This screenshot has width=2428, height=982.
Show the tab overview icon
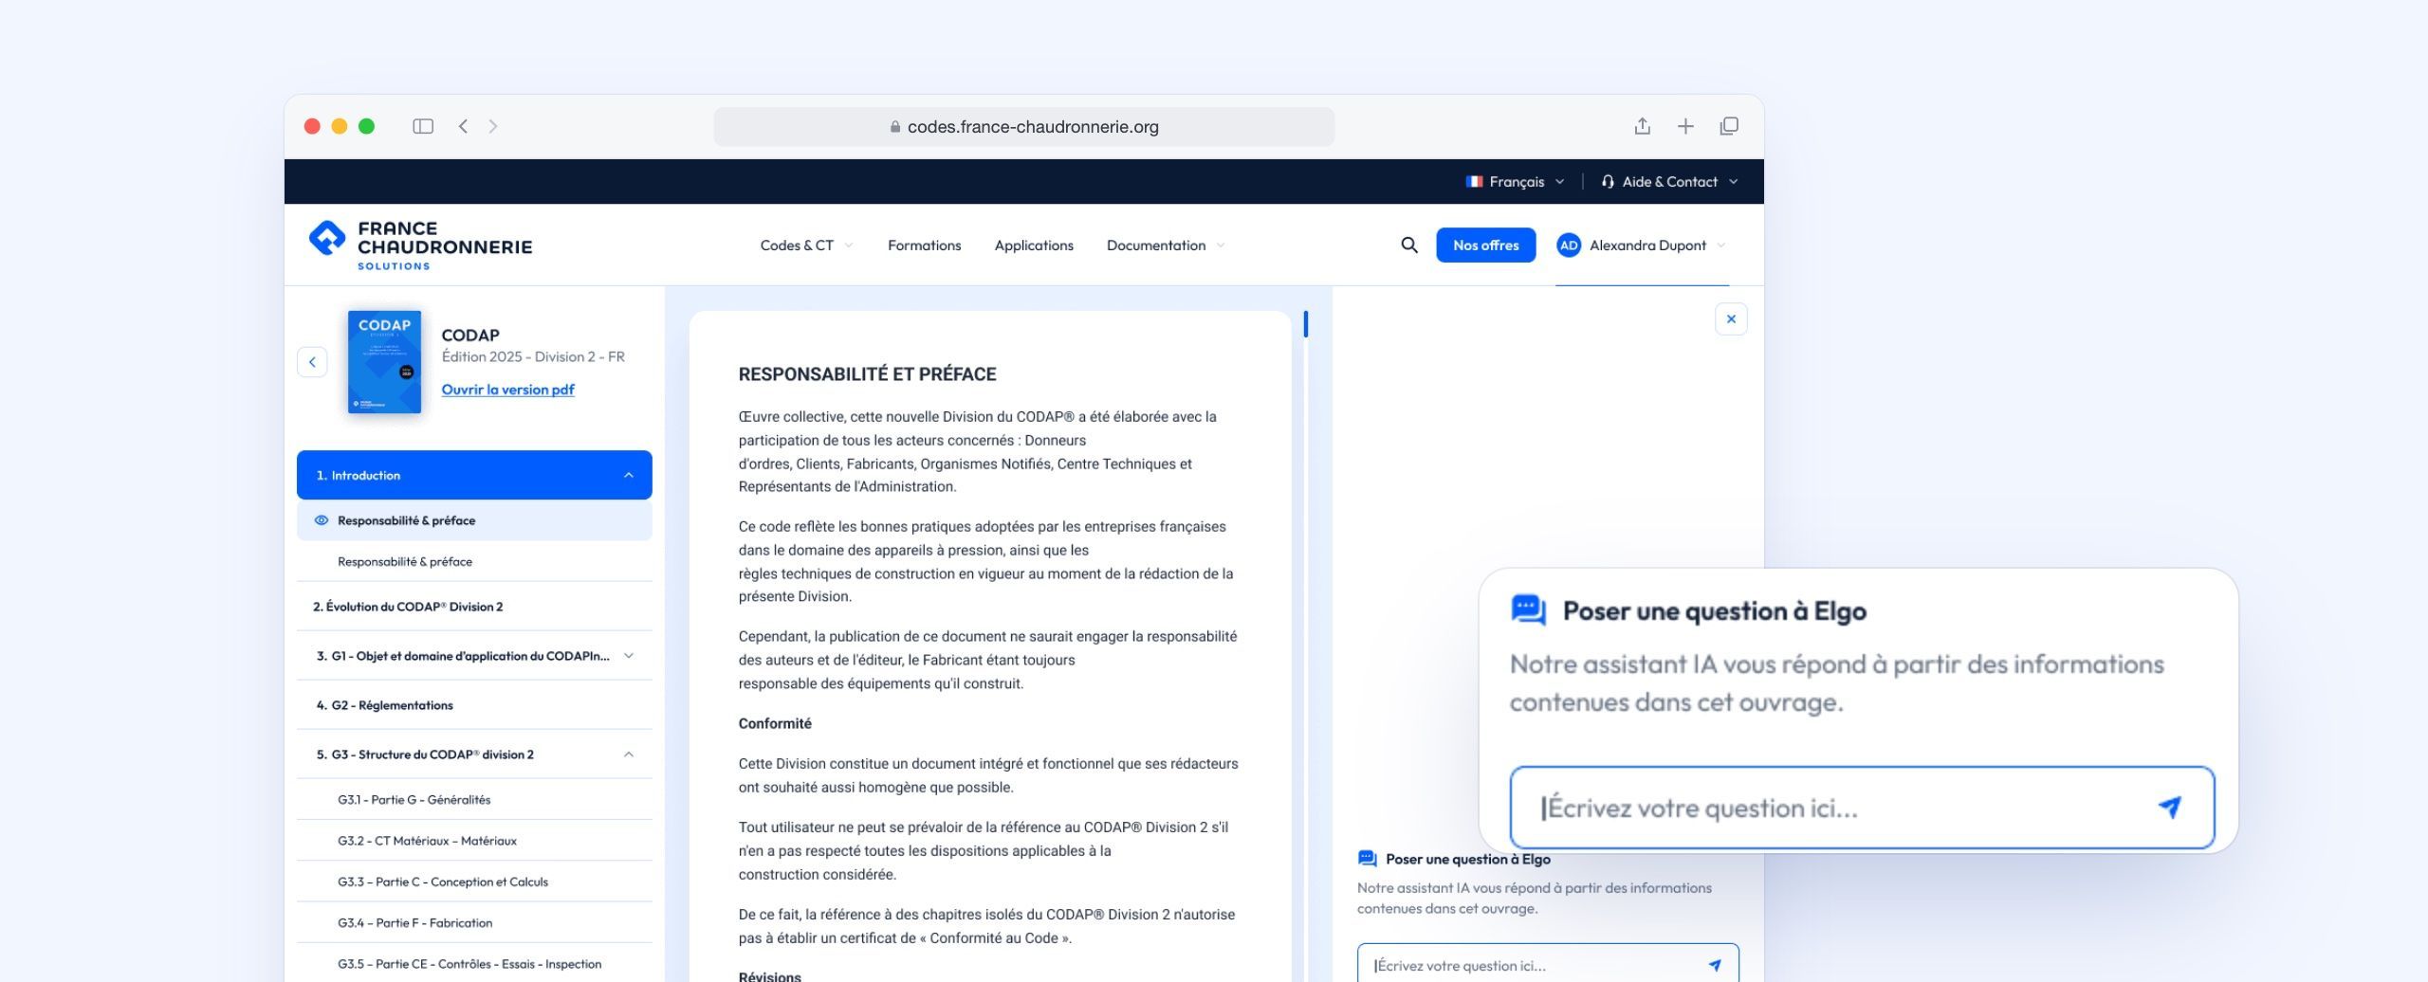(1729, 126)
